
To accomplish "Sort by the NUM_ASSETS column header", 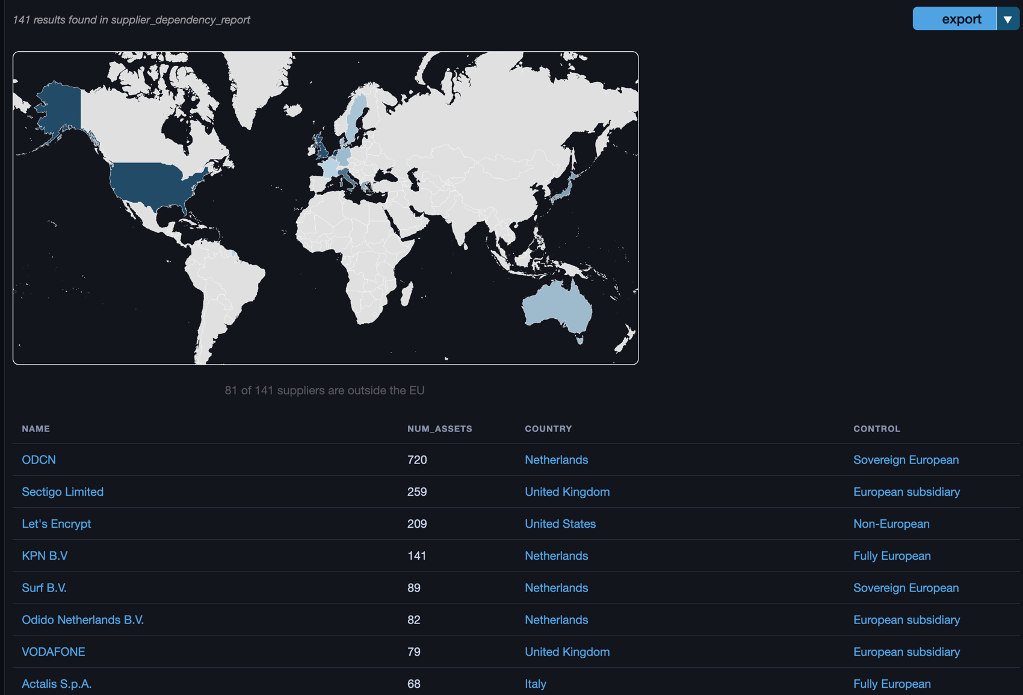I will 440,428.
